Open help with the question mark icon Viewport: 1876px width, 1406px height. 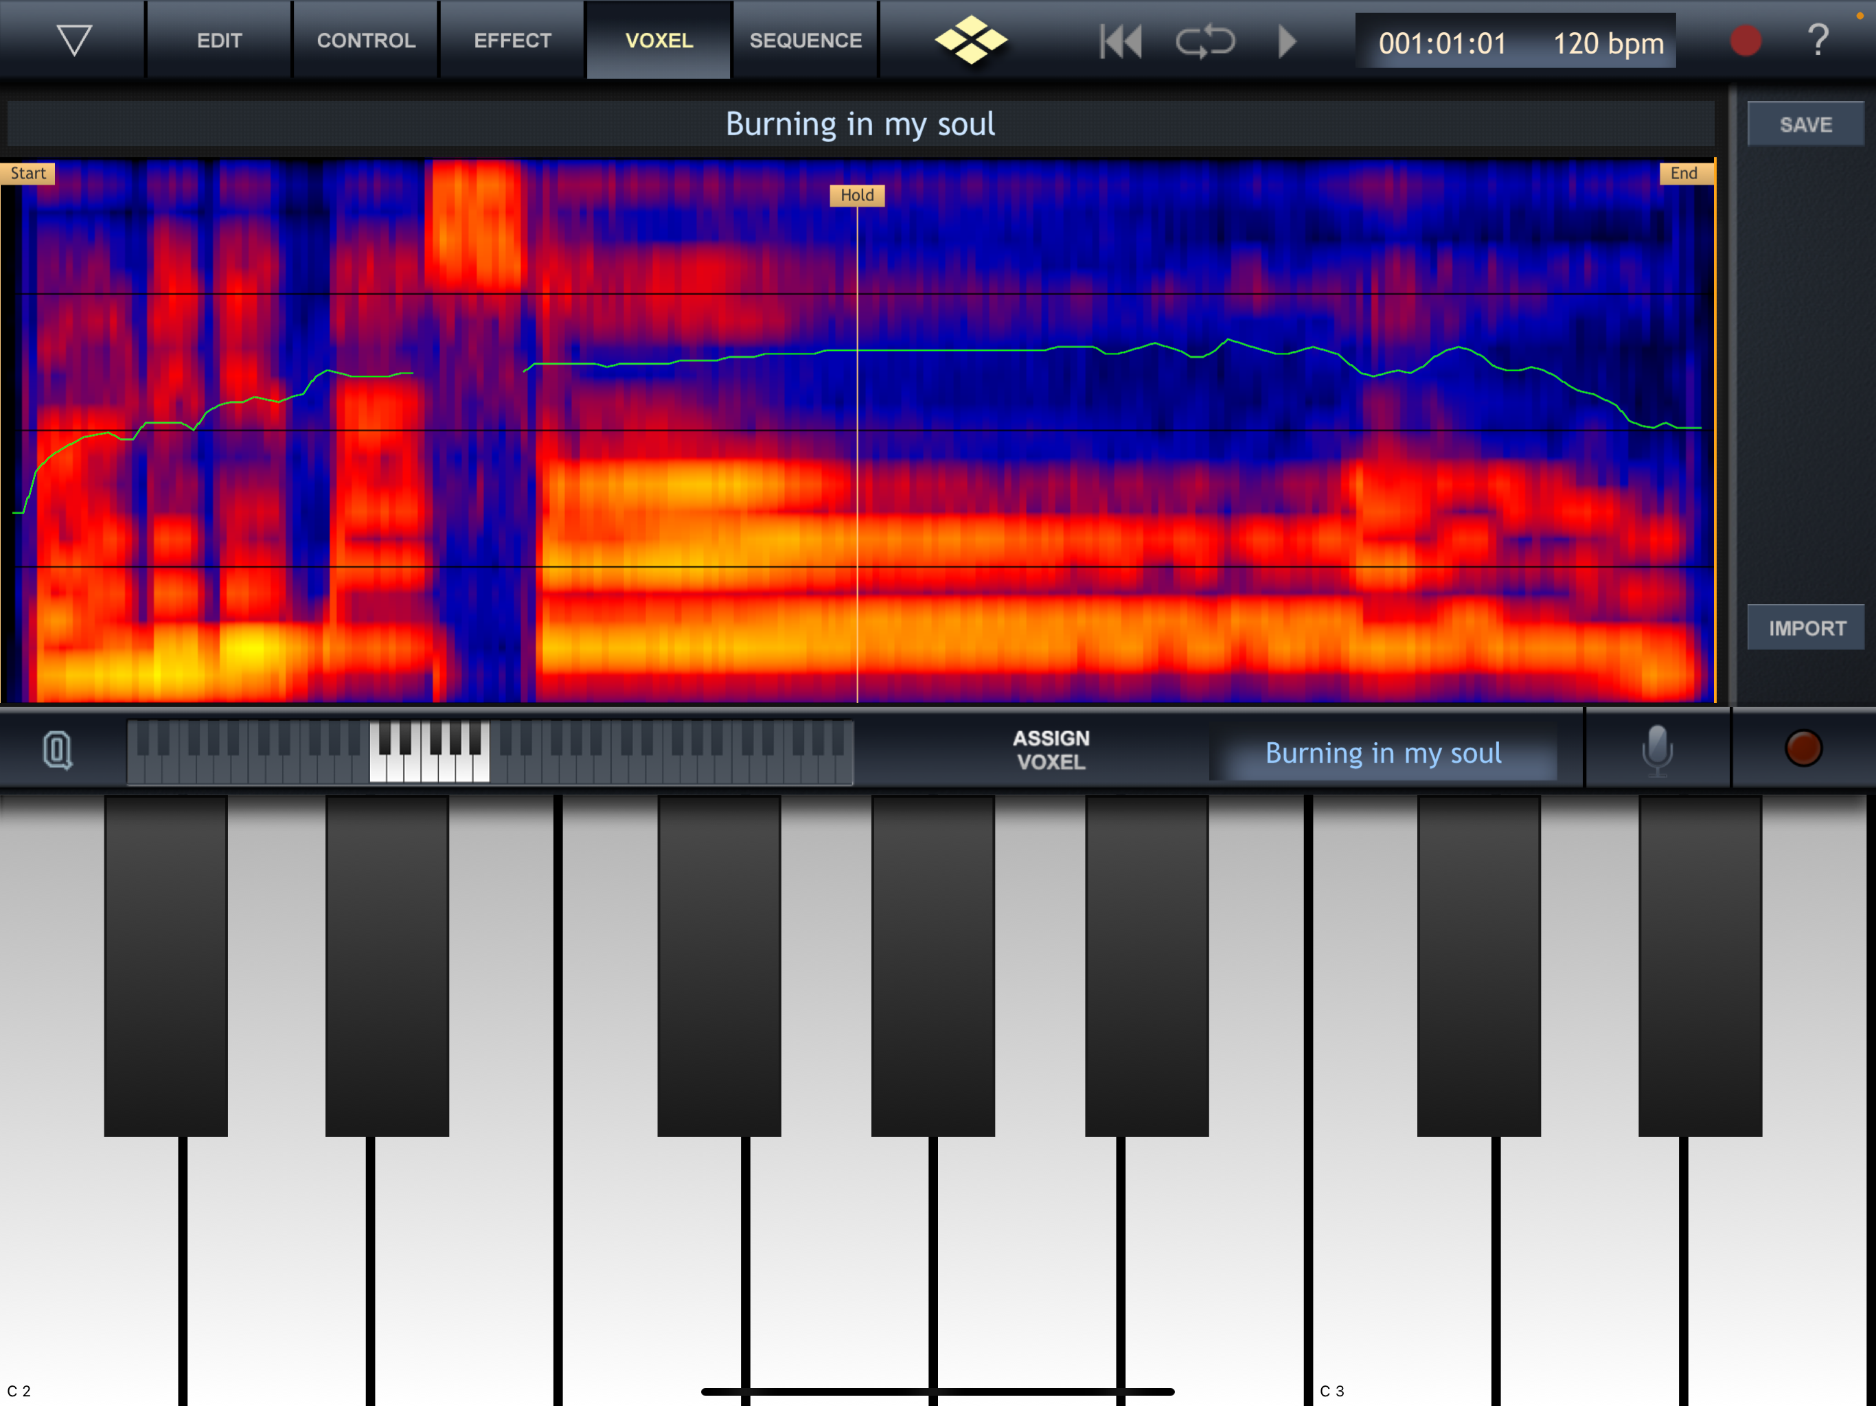coord(1818,40)
